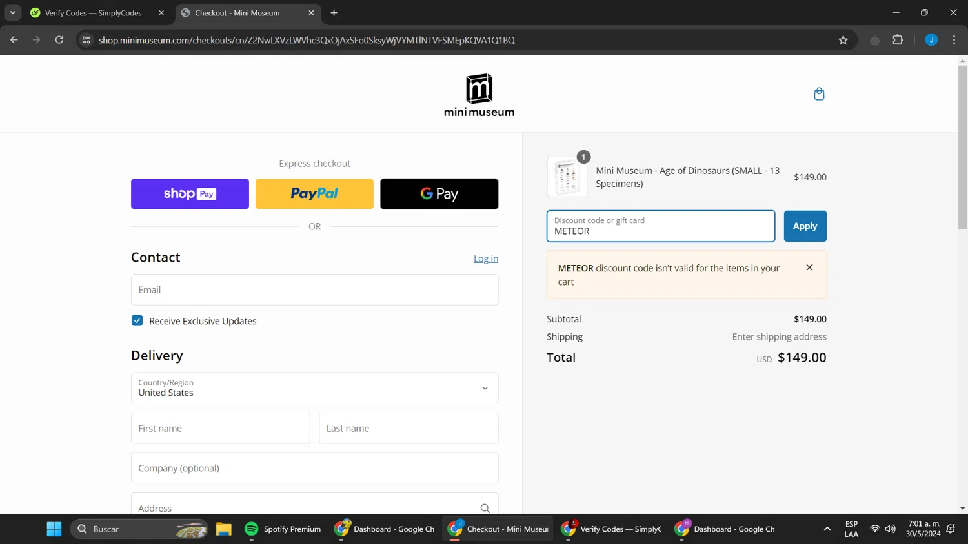
Task: Dismiss the METEOR invalid code message
Action: click(x=809, y=267)
